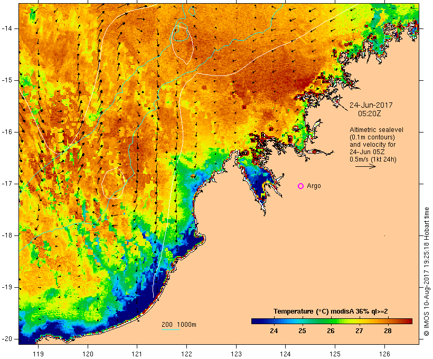Click longitude label '124'
The height and width of the screenshot is (359, 433).
click(285, 354)
